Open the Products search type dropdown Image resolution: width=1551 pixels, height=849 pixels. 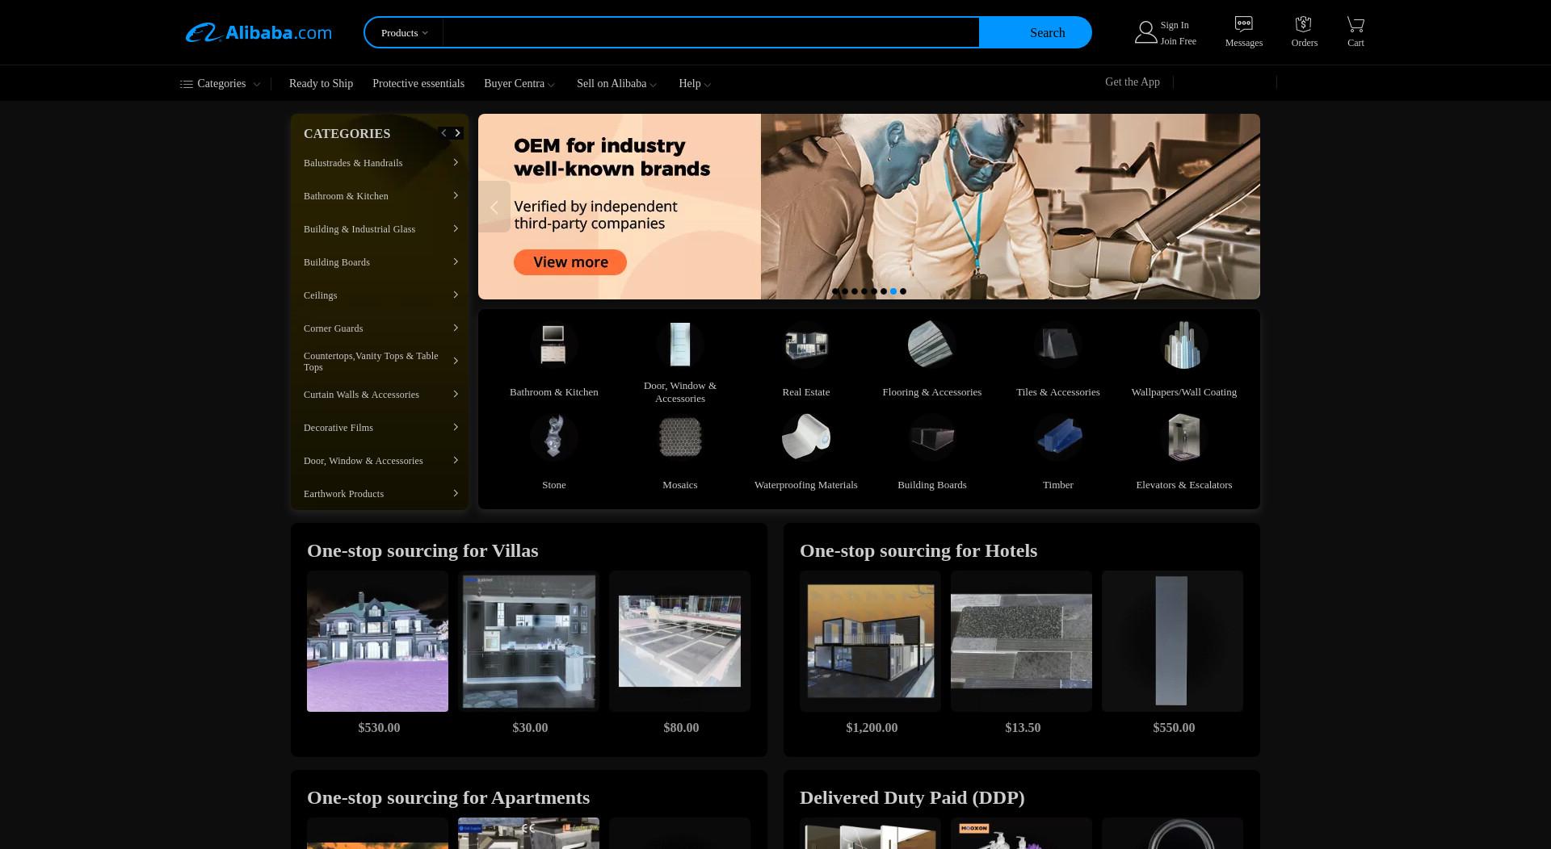point(404,33)
